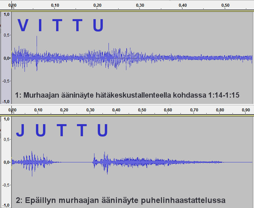The image size is (254, 208).
Task: Click the -1,0 label on upper track's amplitude scale
Action: [x=6, y=102]
